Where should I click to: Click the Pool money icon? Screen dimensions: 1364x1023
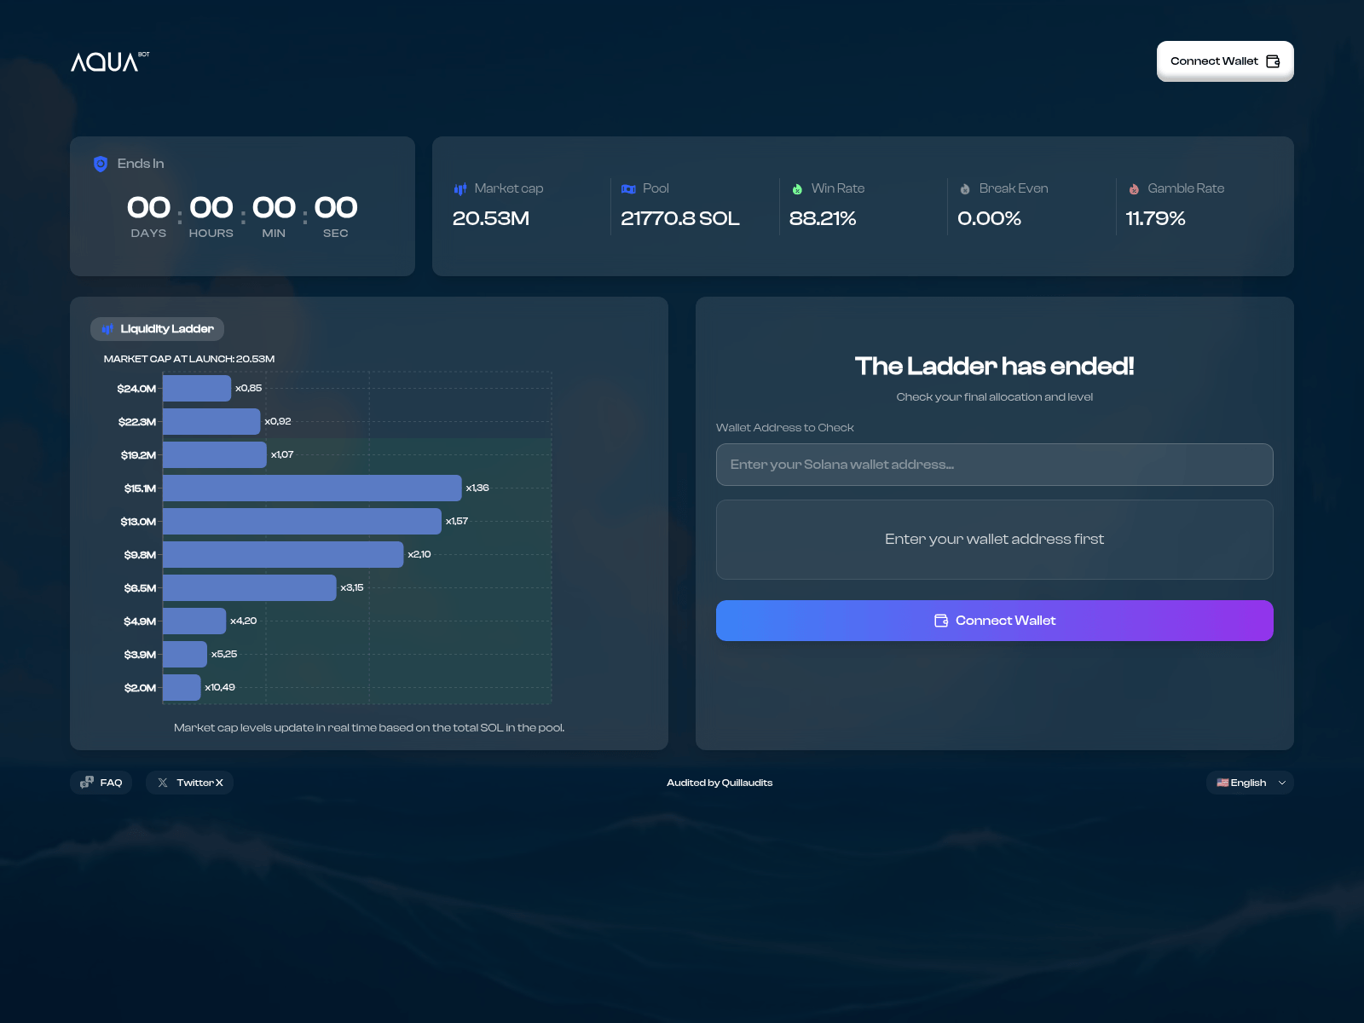pos(628,188)
